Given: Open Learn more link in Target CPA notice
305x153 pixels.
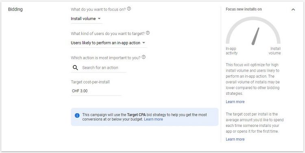Looking at the screenshot, I should [153, 119].
